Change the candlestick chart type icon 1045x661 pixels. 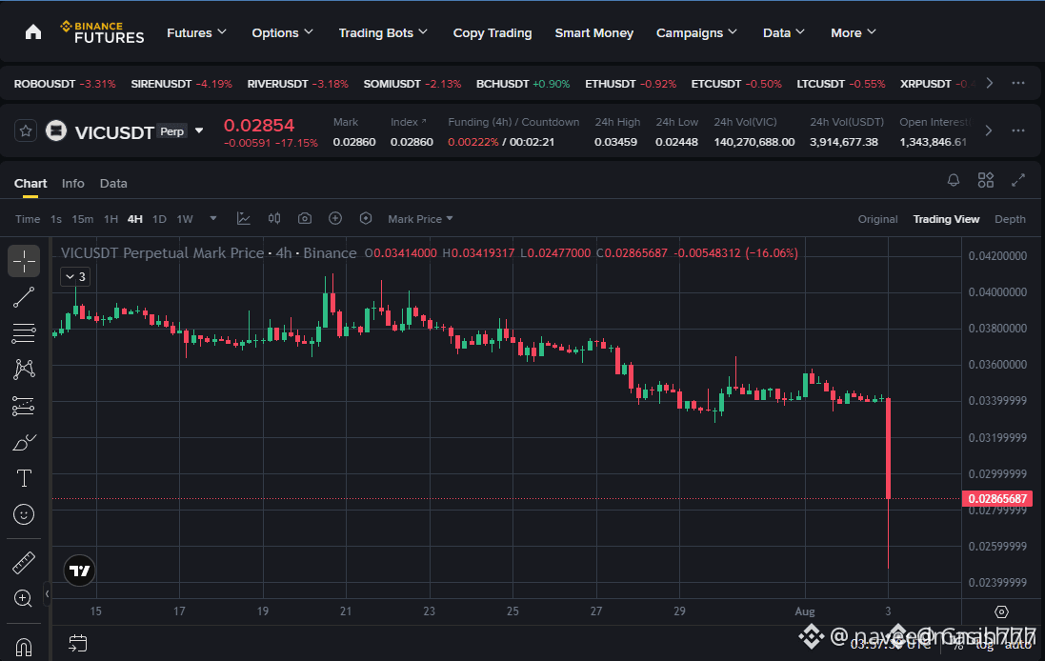pos(274,218)
